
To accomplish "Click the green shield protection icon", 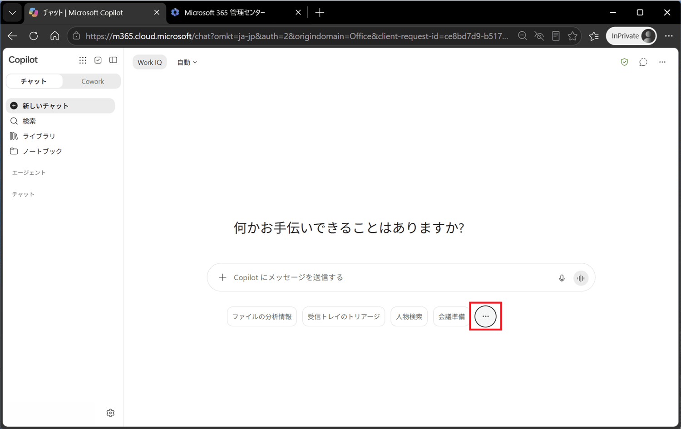I will tap(624, 62).
